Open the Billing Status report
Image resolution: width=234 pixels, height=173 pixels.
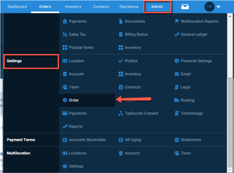pyautogui.click(x=136, y=34)
